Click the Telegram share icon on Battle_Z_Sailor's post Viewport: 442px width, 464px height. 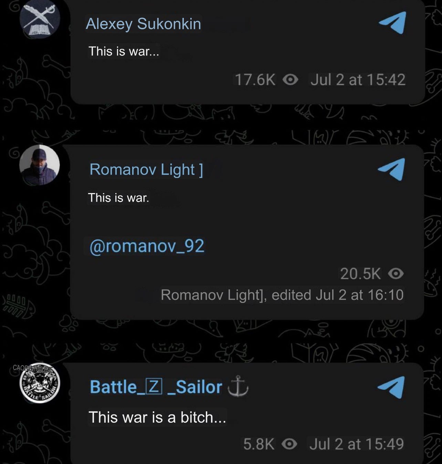point(391,387)
